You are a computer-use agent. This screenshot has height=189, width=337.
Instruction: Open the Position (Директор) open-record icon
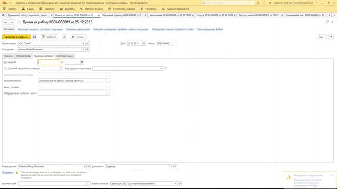[175, 166]
